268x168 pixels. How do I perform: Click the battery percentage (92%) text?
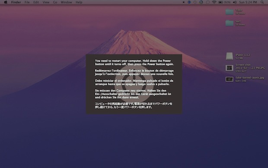[x=227, y=2]
